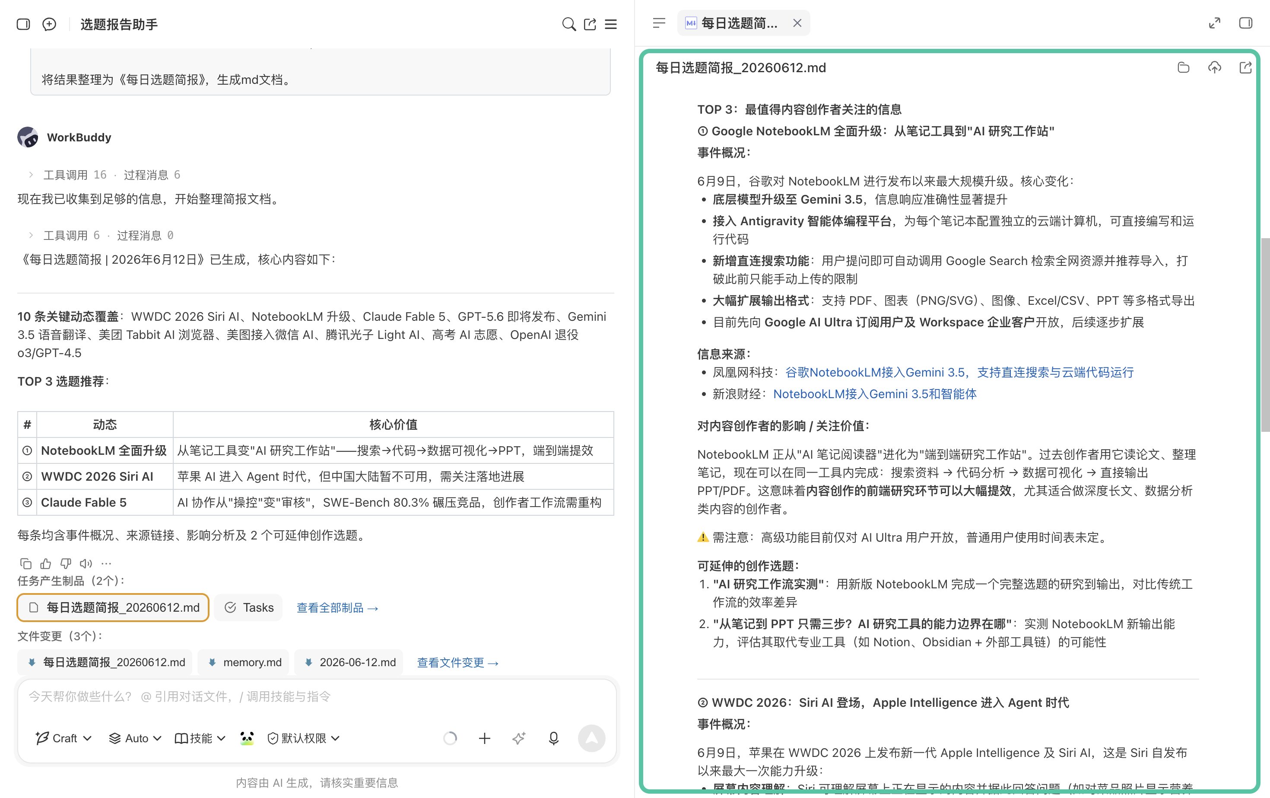
Task: Like the response with thumbs up
Action: [46, 564]
